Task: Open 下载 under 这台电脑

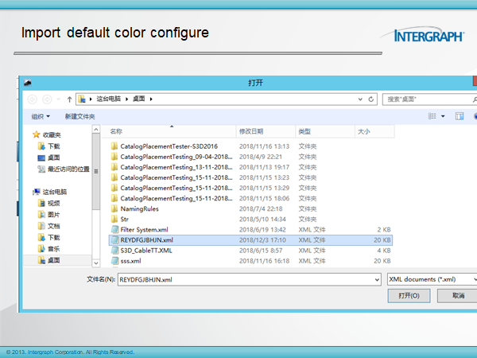Action: [x=49, y=237]
